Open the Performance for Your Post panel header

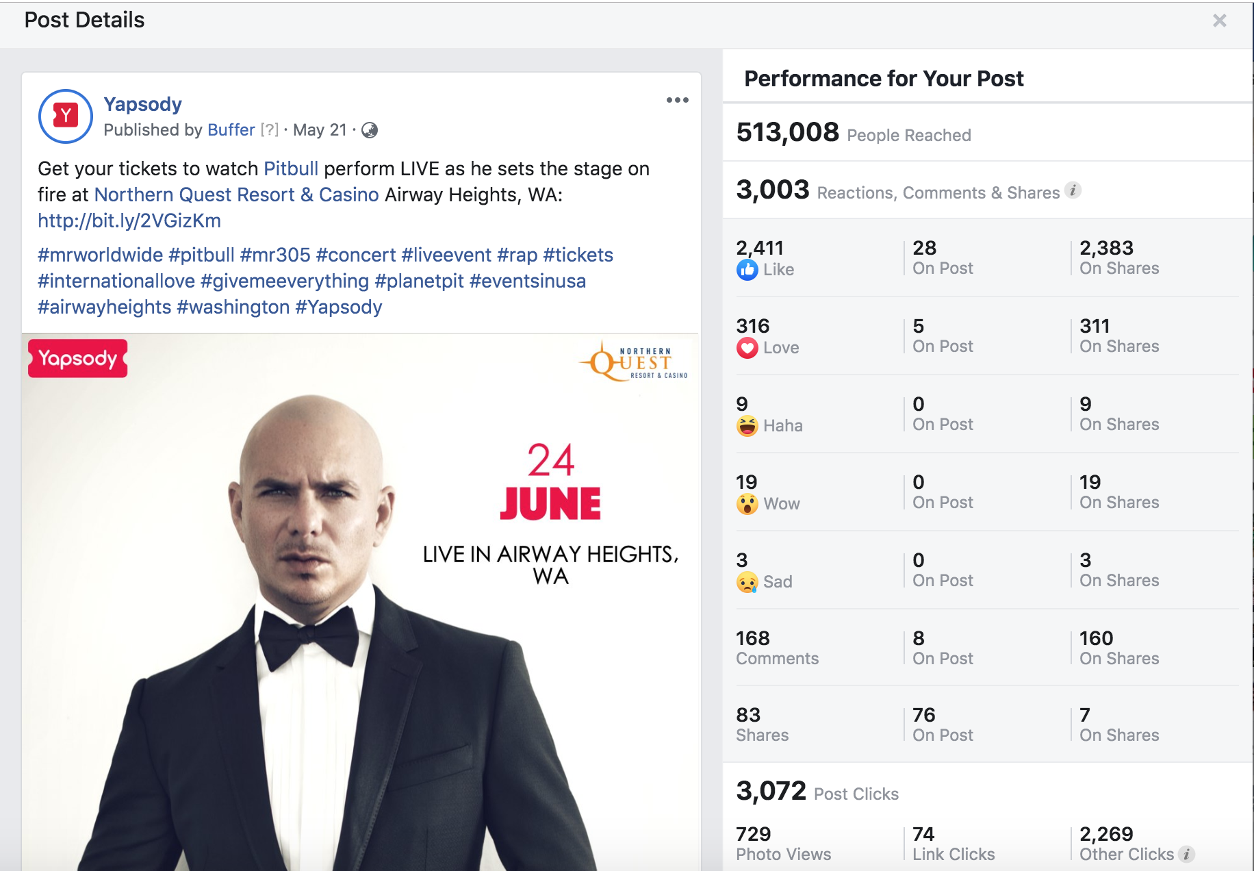(x=884, y=78)
